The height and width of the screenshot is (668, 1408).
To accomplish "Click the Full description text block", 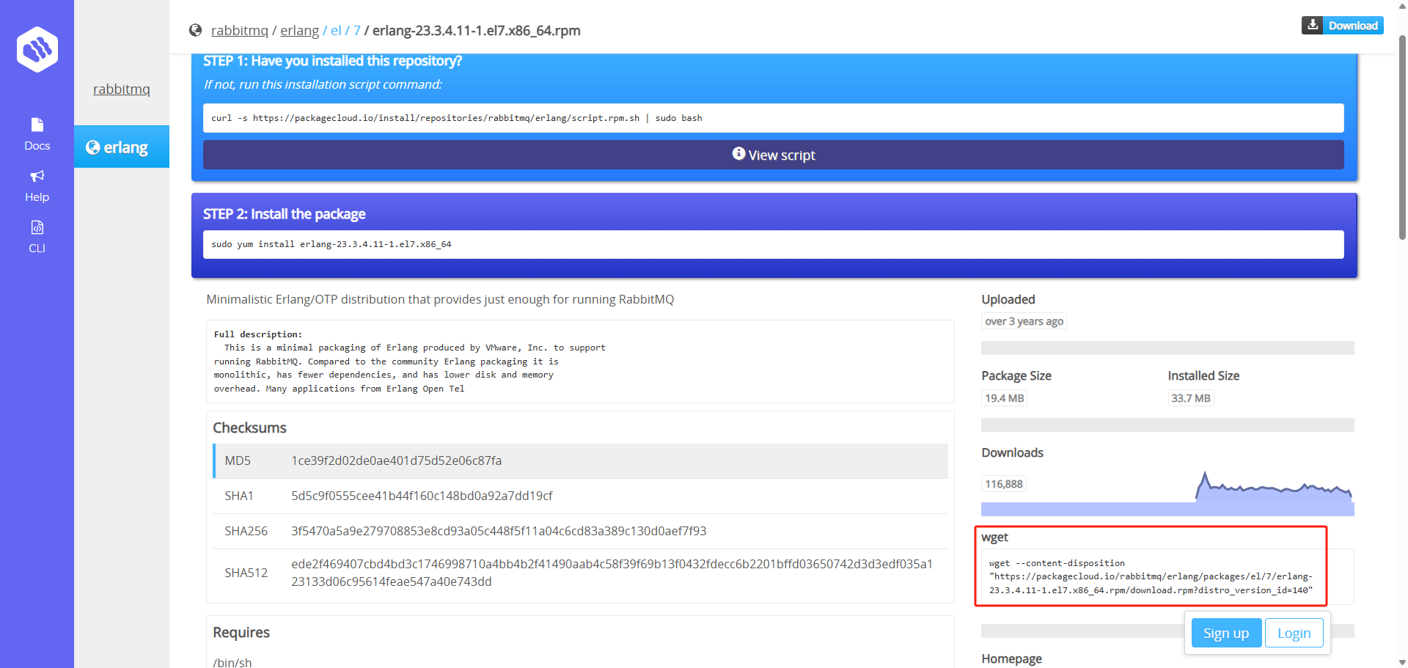I will pyautogui.click(x=580, y=361).
